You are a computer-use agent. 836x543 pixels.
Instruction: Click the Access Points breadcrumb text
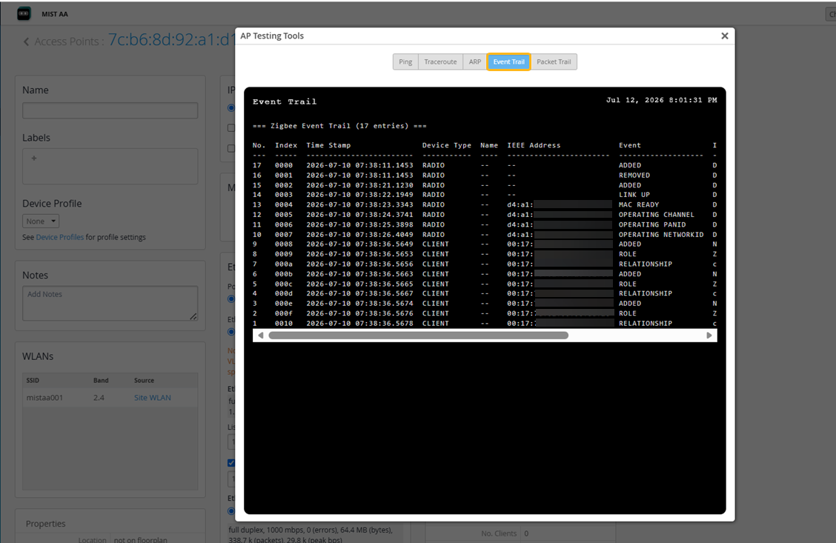[x=67, y=41]
